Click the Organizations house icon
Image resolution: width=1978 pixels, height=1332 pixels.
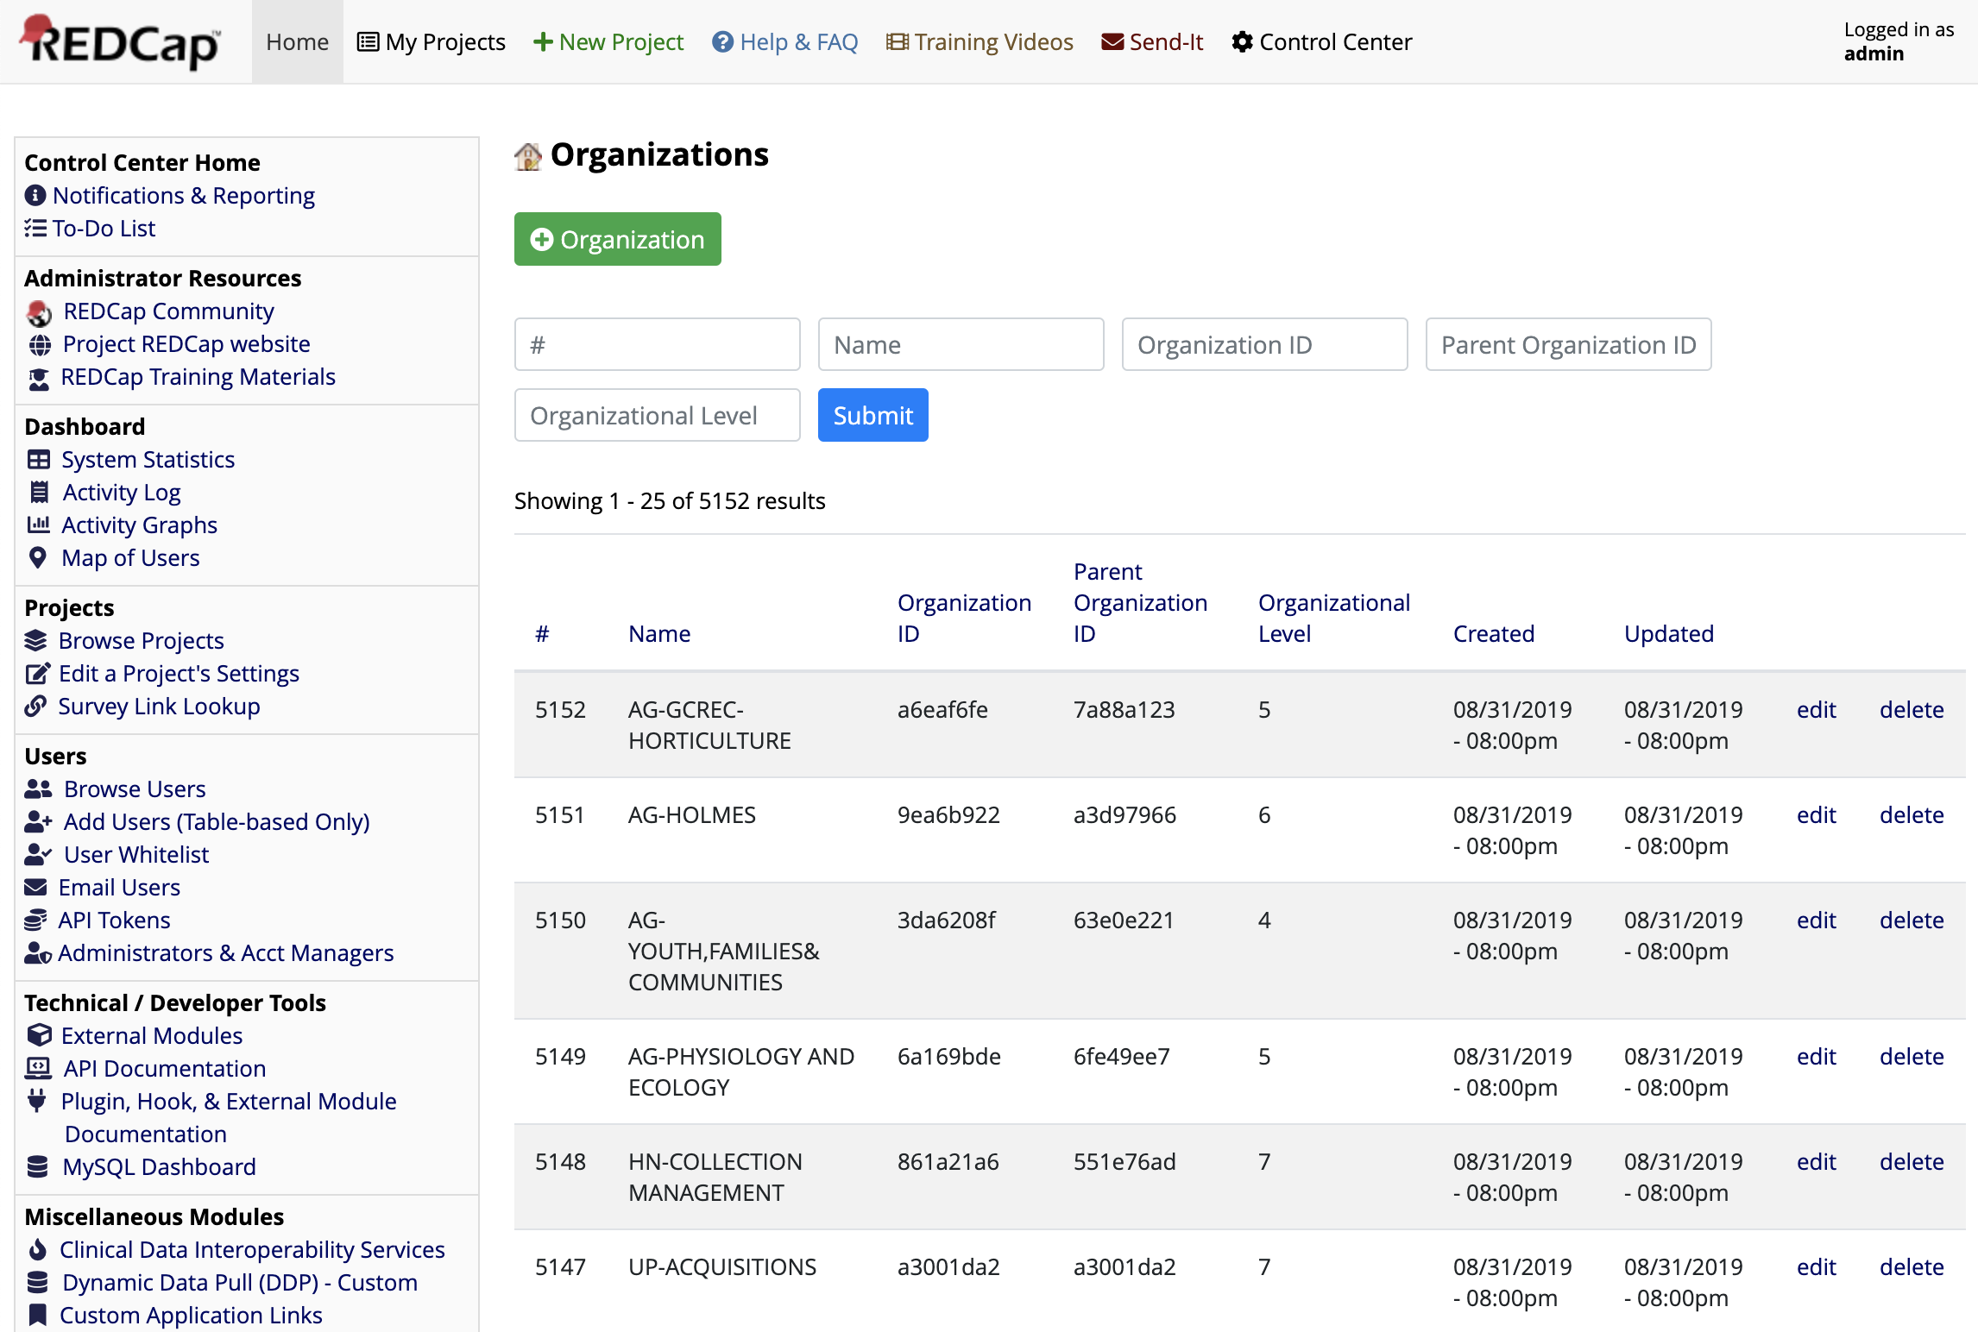point(528,156)
